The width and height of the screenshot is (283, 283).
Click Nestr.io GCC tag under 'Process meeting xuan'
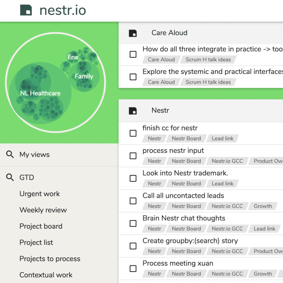coord(228,274)
